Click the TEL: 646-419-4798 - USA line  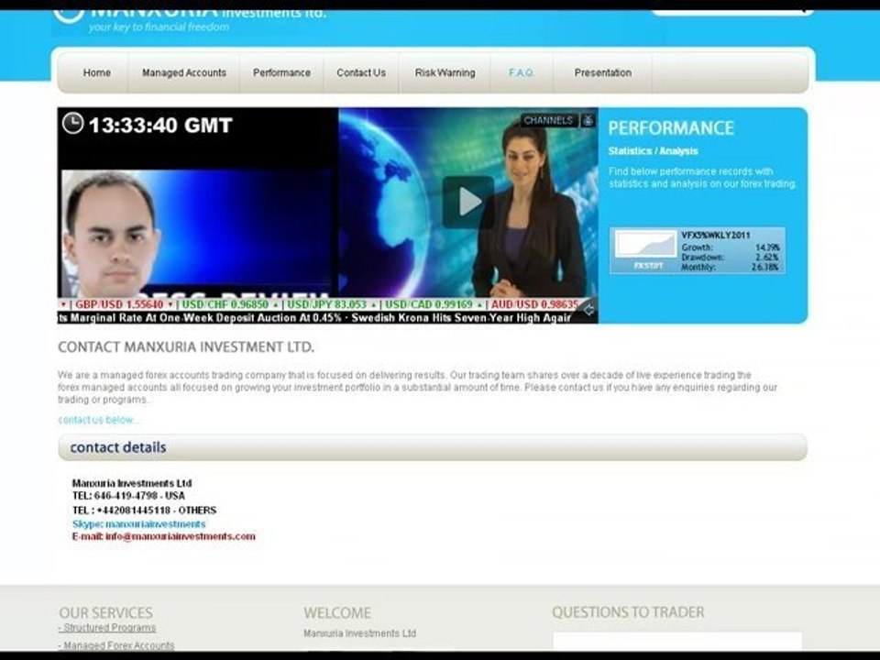click(x=128, y=496)
